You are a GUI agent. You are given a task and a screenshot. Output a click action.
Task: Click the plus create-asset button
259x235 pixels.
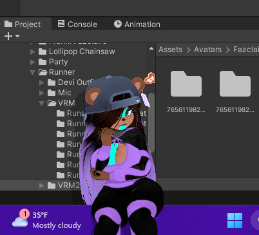click(8, 36)
